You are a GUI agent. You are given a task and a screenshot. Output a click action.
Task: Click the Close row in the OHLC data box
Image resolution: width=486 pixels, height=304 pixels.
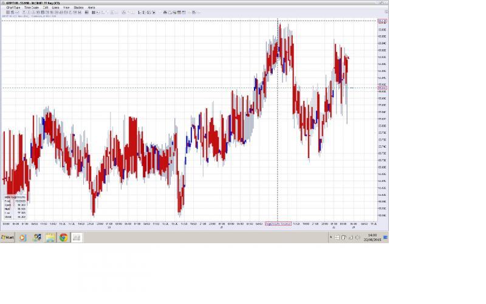click(15, 217)
